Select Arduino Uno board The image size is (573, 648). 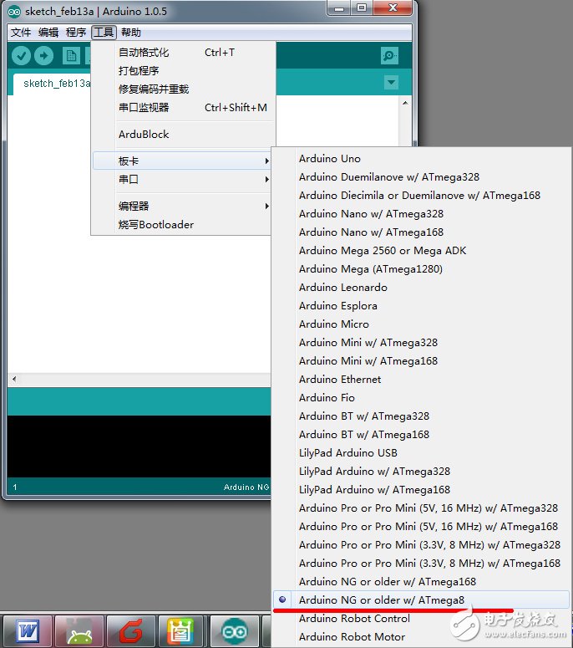pyautogui.click(x=421, y=159)
